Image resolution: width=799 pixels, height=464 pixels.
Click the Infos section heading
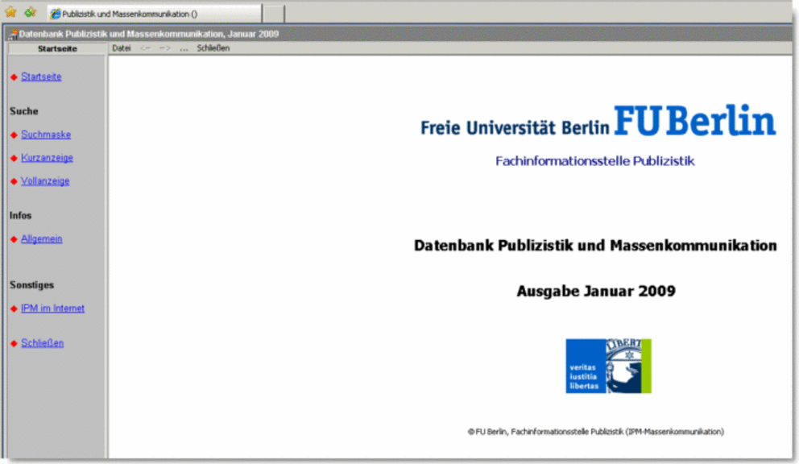(x=20, y=216)
